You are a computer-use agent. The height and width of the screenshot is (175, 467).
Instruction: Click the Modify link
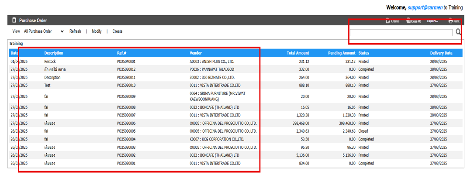97,31
